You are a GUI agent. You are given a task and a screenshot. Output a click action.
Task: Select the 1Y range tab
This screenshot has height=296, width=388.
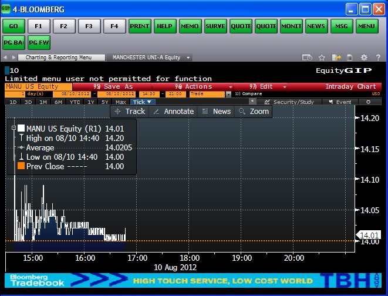[x=91, y=102]
